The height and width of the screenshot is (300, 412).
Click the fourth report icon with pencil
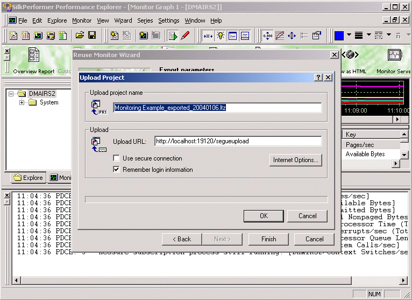[50, 36]
